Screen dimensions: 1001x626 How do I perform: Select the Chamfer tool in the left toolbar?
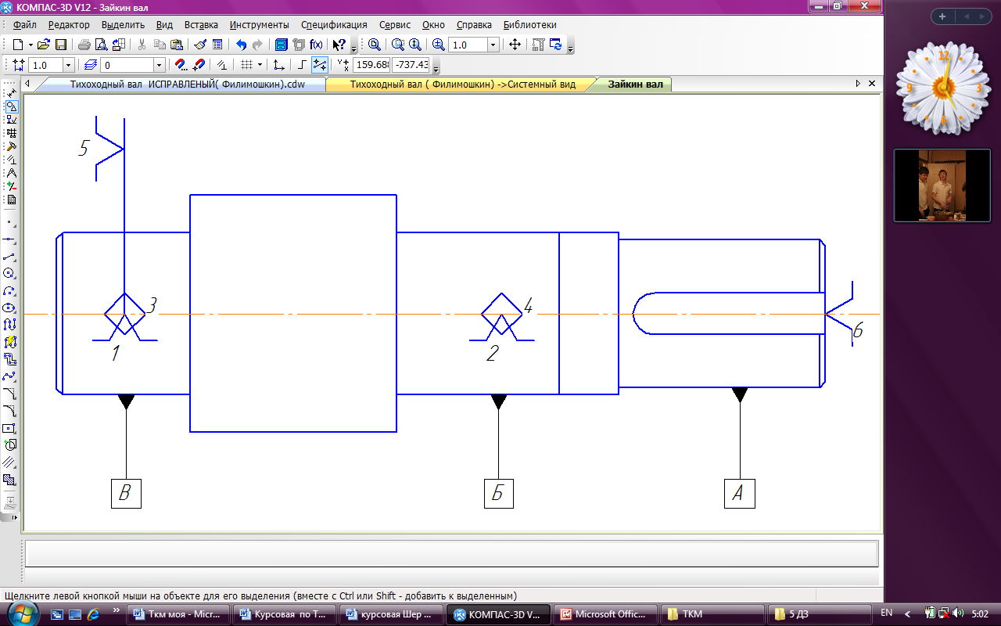[x=11, y=394]
